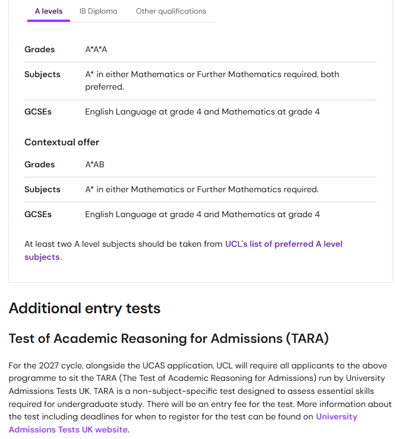This screenshot has height=439, width=395.
Task: Click the Test of Academic Reasoning (TARA) heading
Action: pos(168,339)
